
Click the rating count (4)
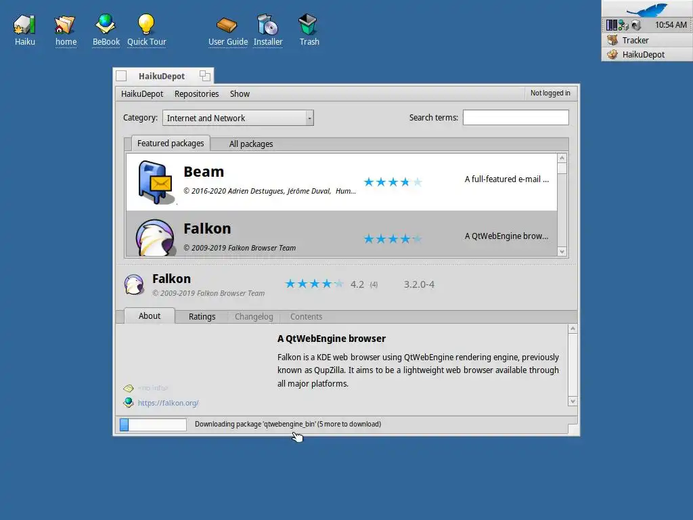(374, 285)
